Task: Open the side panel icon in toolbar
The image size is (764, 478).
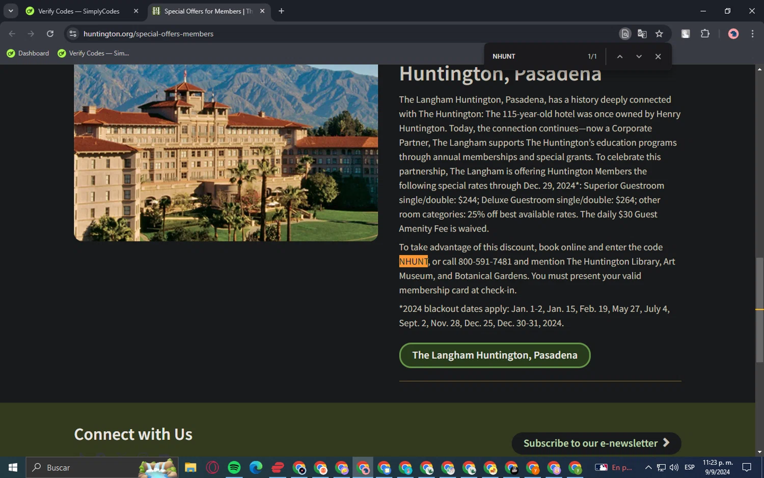Action: point(686,34)
